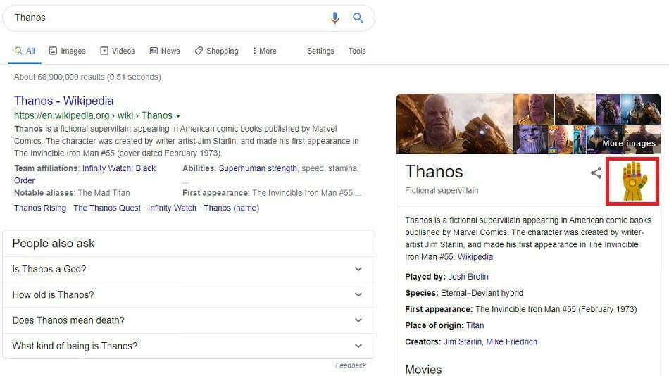The width and height of the screenshot is (669, 376).
Task: Open the Thanos - Wikipedia result link
Action: pos(63,101)
